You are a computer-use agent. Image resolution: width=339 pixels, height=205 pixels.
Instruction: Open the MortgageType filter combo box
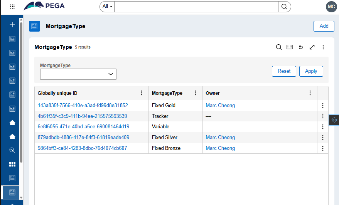(x=78, y=74)
